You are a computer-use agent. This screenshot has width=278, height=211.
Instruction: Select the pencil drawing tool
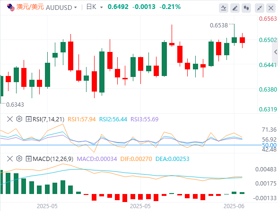(x=235, y=8)
